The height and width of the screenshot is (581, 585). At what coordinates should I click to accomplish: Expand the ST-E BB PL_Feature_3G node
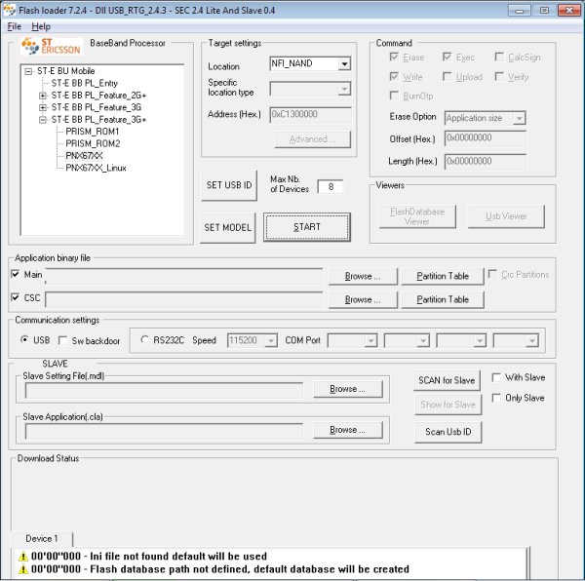43,108
